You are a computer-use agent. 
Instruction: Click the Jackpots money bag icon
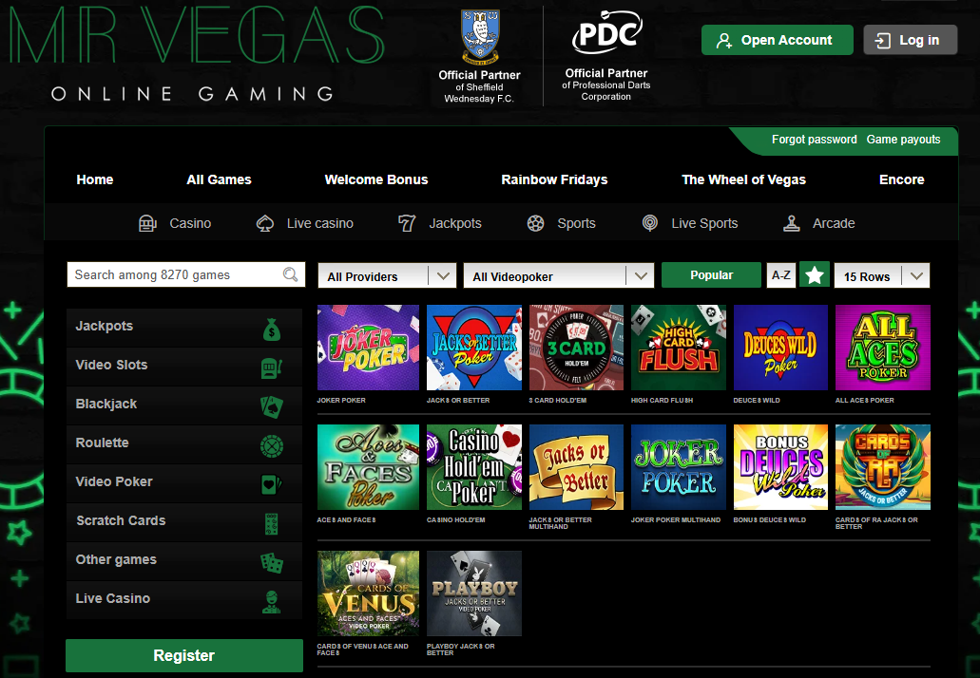pyautogui.click(x=271, y=329)
